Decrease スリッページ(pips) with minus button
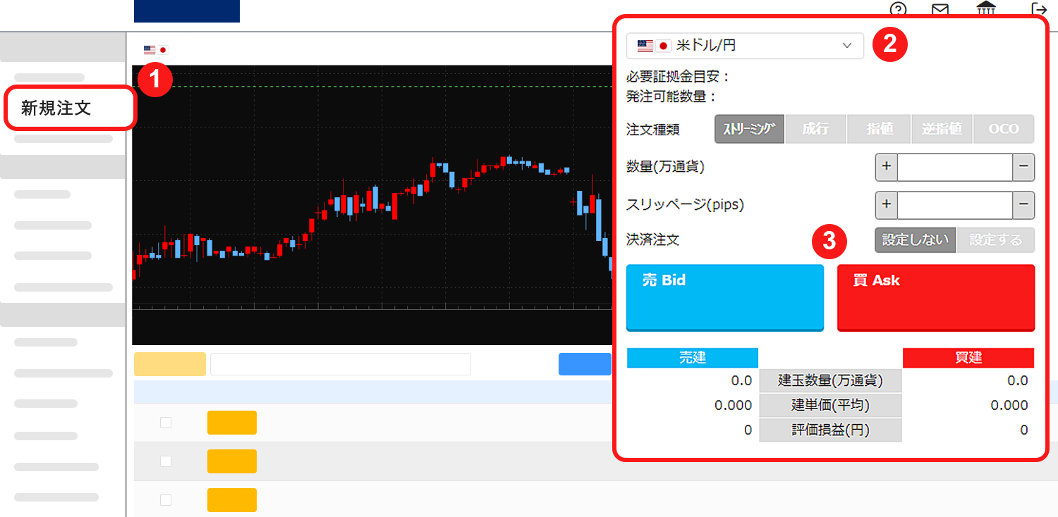 point(1023,205)
